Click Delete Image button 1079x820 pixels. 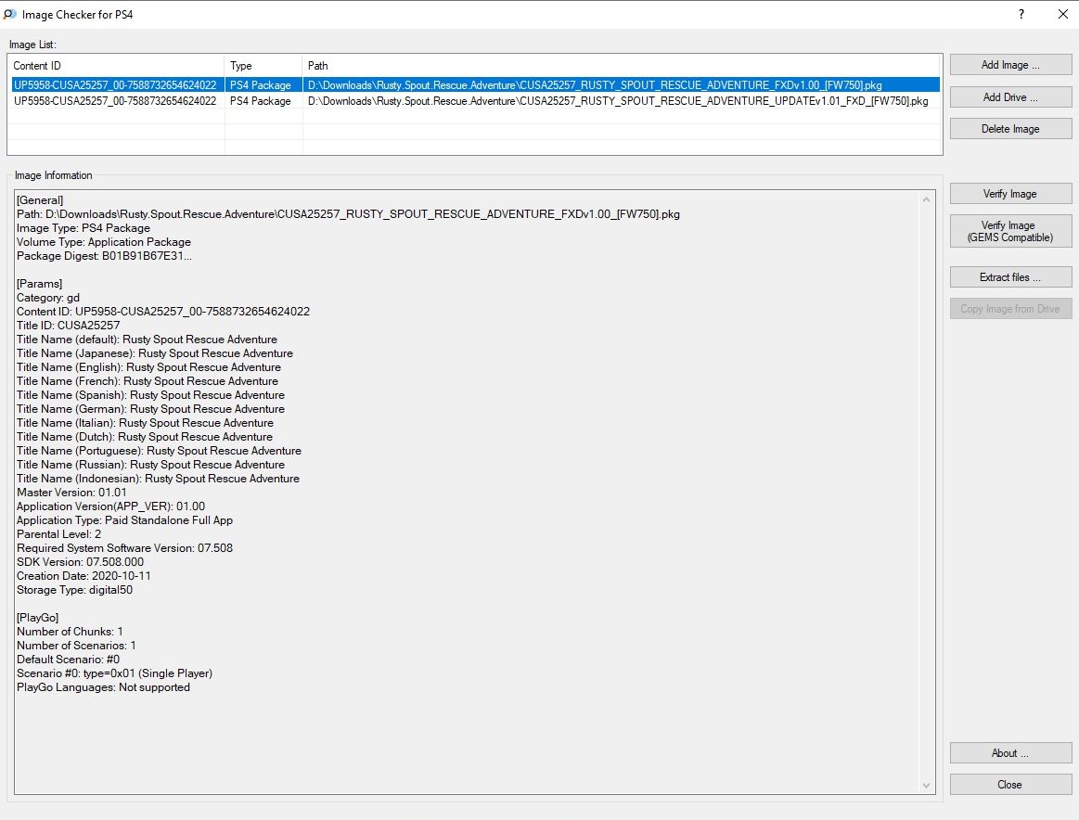1010,129
